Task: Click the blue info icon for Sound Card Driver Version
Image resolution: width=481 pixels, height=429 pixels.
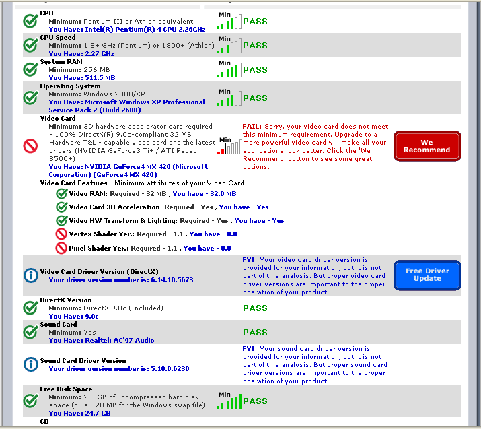Action: [x=30, y=364]
